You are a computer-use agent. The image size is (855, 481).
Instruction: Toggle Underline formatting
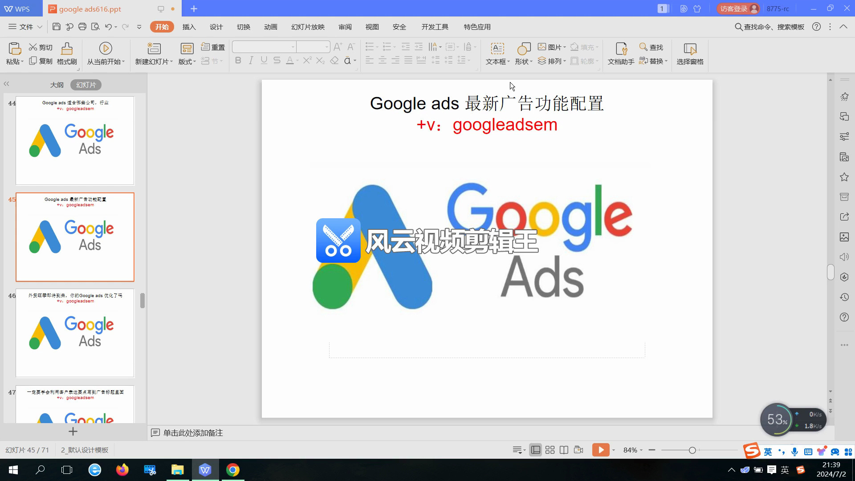(x=264, y=61)
